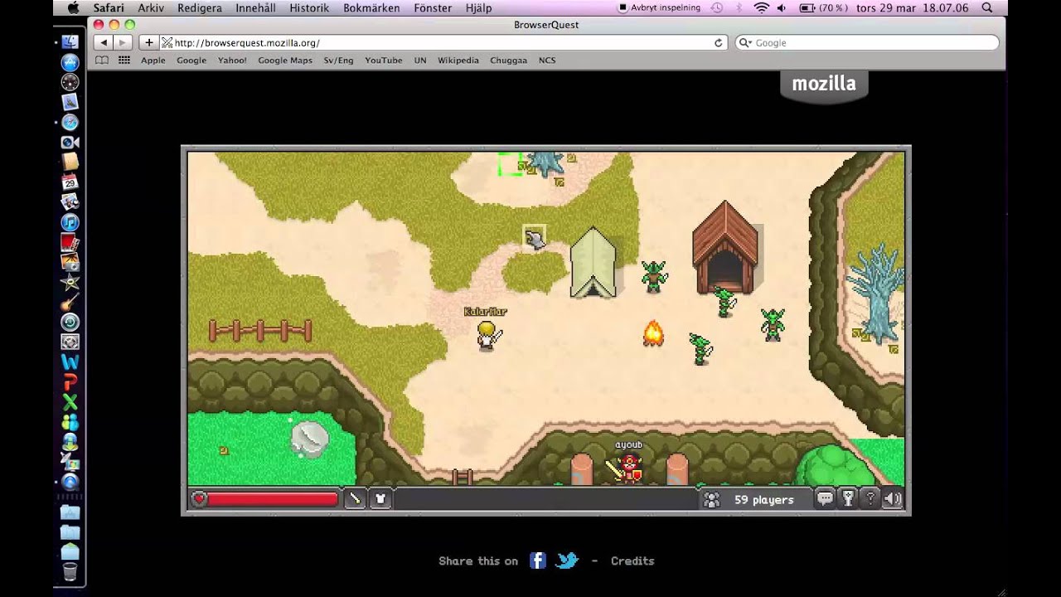Show Top Sites grid icon
This screenshot has height=597, width=1061.
pyautogui.click(x=124, y=61)
